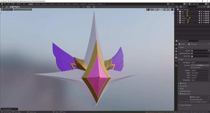Switch to the Modeling workspace tab

37,4
